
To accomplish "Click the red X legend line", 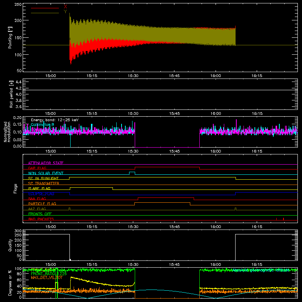I will coord(45,8).
